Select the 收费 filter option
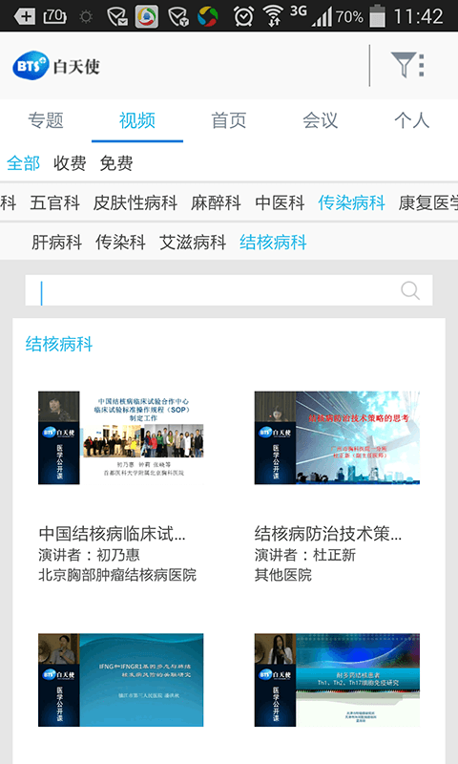 click(70, 163)
